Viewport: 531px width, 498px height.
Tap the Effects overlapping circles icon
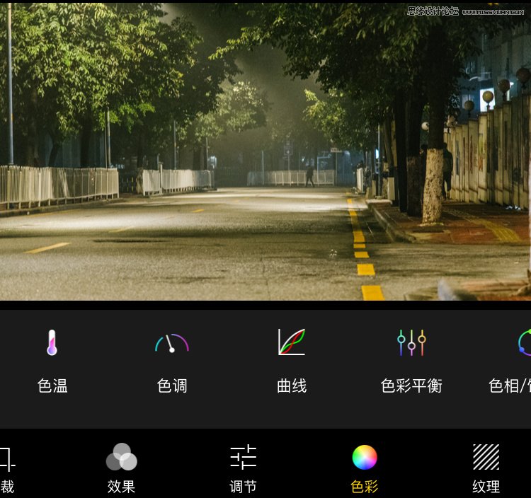tap(121, 457)
